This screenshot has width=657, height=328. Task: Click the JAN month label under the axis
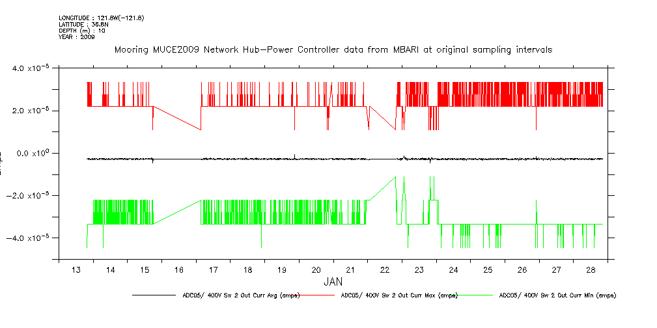(x=333, y=282)
